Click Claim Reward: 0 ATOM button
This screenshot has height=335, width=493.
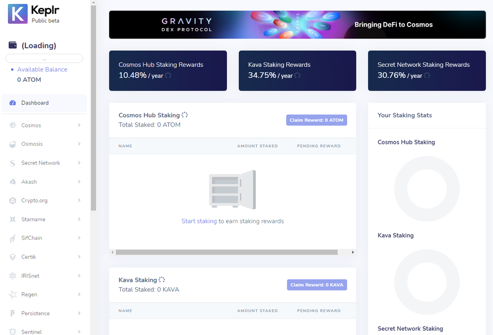point(317,120)
